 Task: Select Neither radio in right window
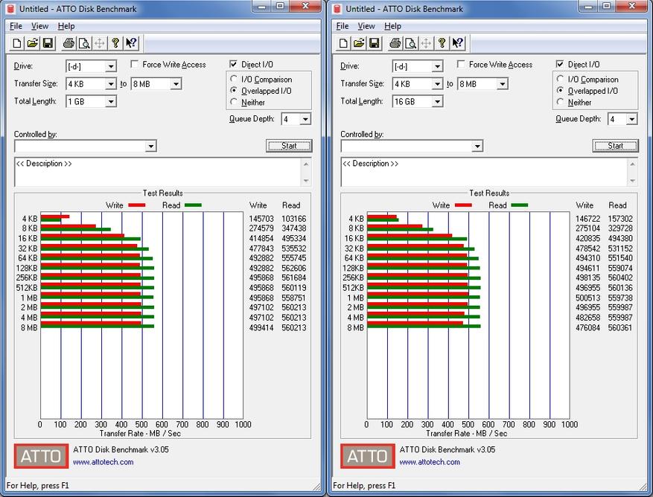click(560, 102)
